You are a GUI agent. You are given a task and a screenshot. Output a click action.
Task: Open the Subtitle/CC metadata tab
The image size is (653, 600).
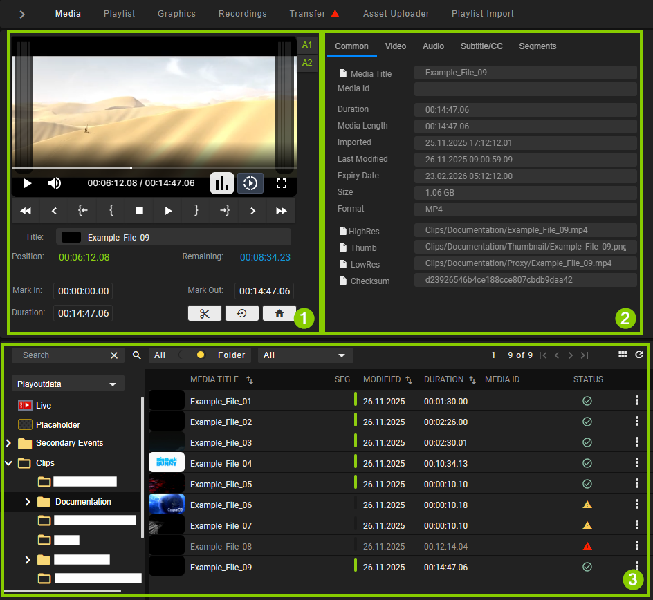pos(481,46)
